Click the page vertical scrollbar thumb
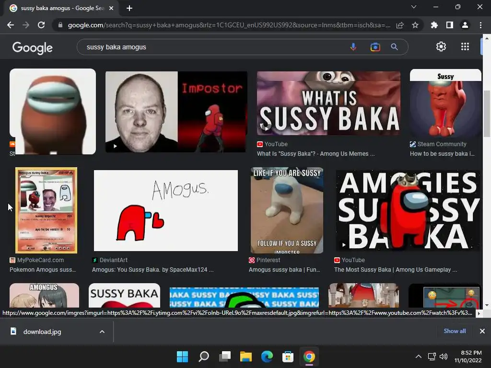This screenshot has width=491, height=368. (x=487, y=113)
